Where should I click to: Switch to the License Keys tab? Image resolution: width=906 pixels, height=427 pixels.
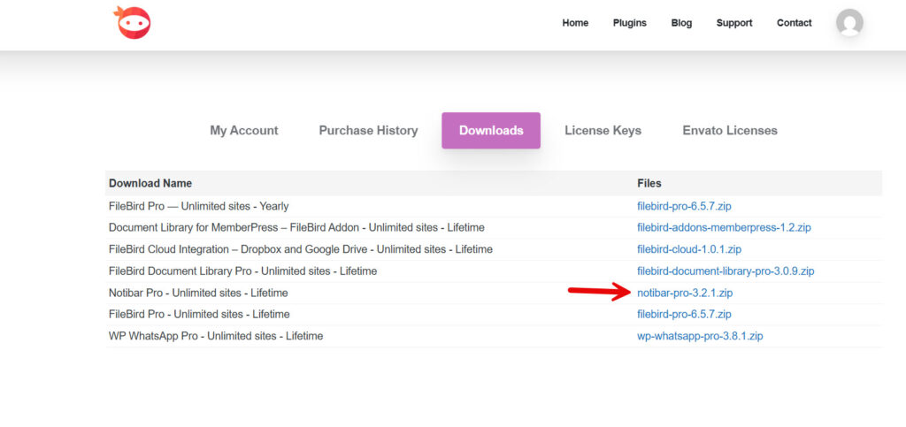[603, 131]
